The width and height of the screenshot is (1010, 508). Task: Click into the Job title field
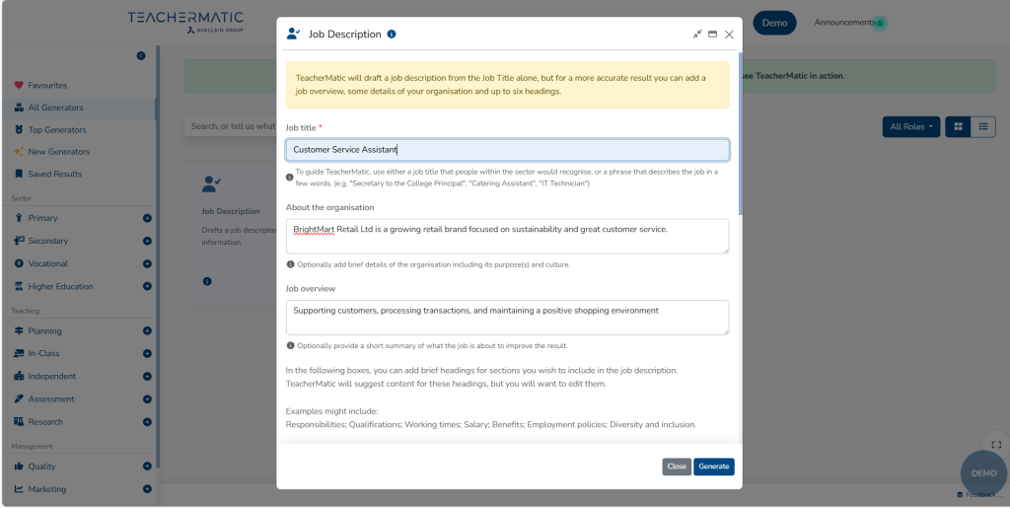point(508,149)
